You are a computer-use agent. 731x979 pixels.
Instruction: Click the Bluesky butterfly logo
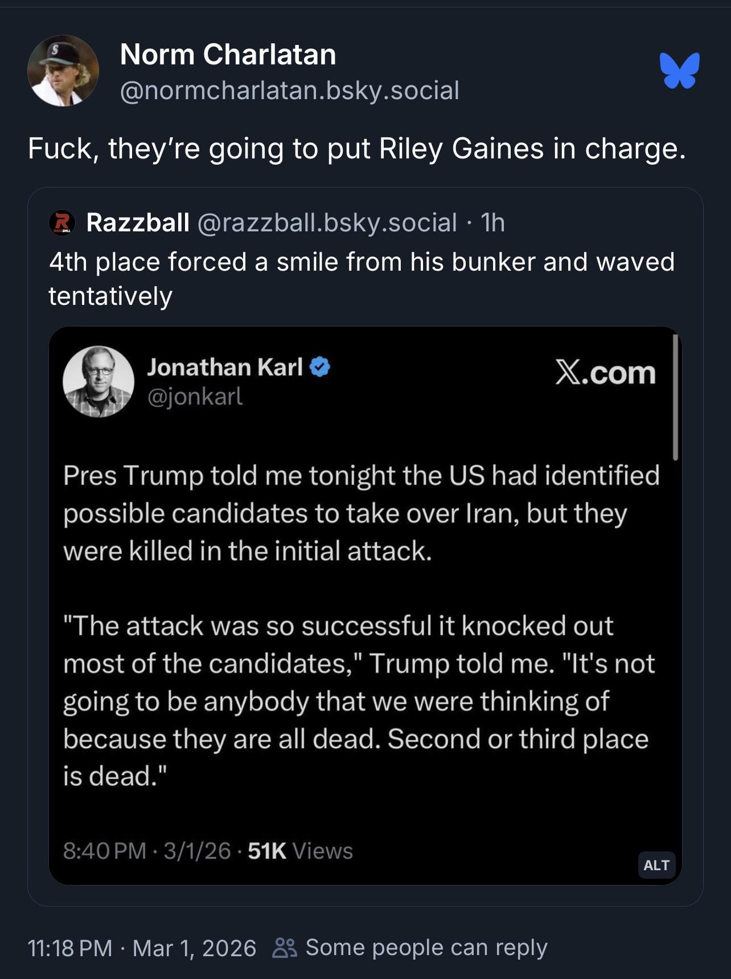click(680, 71)
